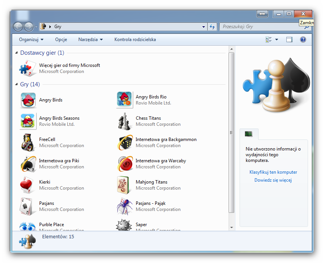
Task: Click the Dostawcy gier (1) group header
Action: coord(42,53)
